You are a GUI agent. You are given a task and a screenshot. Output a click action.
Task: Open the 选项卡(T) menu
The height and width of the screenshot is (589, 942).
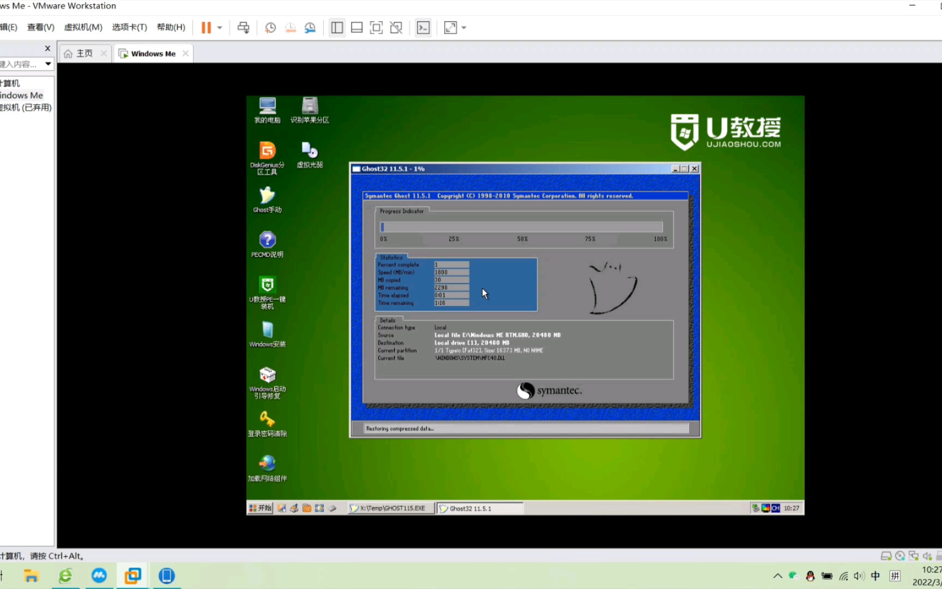click(129, 27)
